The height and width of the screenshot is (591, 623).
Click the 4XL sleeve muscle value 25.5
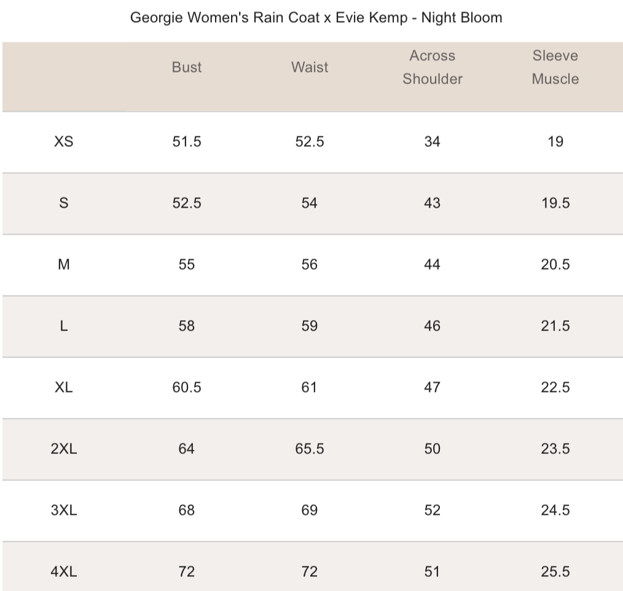coord(555,572)
